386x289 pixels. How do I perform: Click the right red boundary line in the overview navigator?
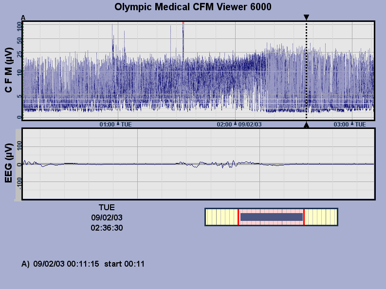coord(304,217)
